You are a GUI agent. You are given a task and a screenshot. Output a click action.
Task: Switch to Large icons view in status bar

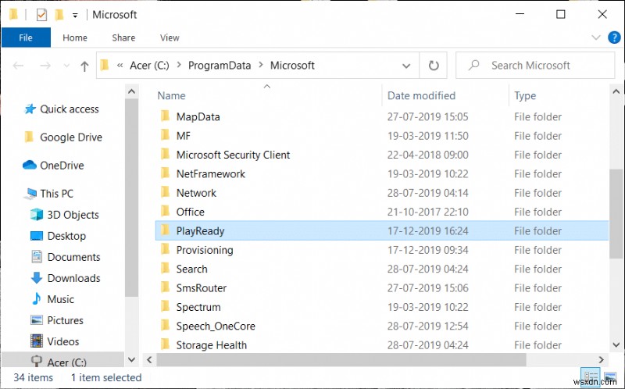609,377
